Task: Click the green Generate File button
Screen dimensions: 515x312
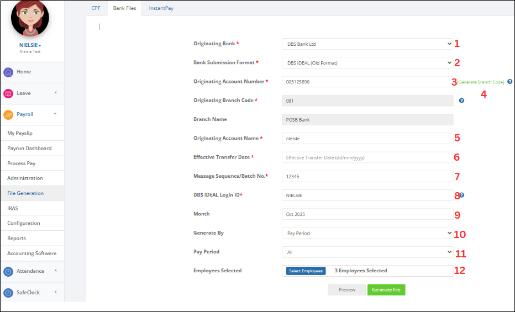Action: 386,290
